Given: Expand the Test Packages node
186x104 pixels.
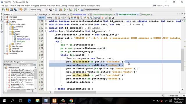Looking at the screenshot, I should pos(7,46).
